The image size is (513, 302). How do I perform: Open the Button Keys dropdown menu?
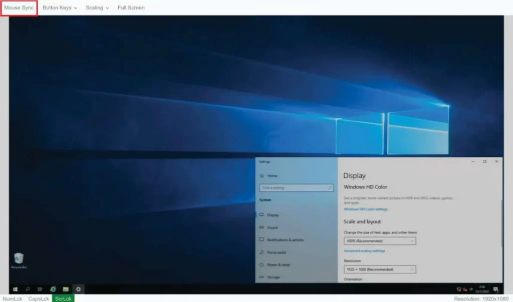[x=60, y=8]
